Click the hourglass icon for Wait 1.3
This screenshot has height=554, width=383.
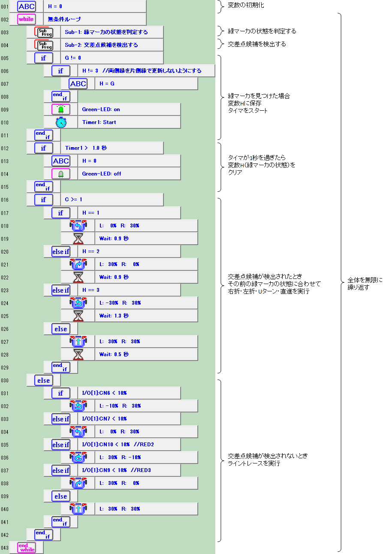tap(78, 315)
